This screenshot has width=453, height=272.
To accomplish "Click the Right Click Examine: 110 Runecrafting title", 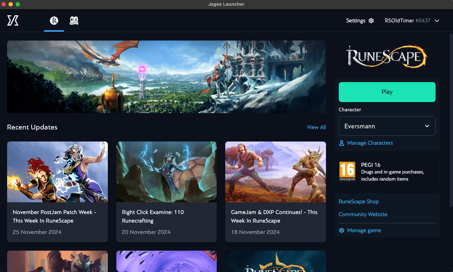I will click(x=153, y=217).
